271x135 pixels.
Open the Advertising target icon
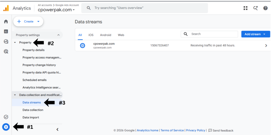point(6,51)
